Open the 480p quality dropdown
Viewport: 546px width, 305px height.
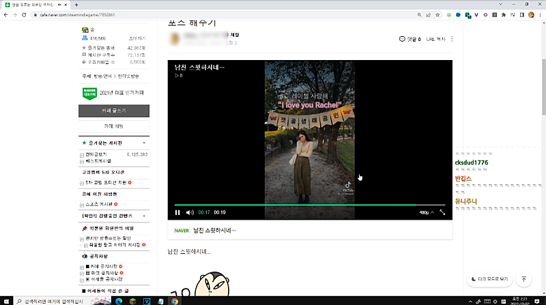tap(427, 212)
